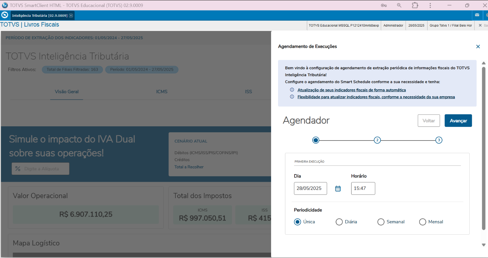Image resolution: width=488 pixels, height=258 pixels.
Task: Open the puzzle-piece extensions icon
Action: pyautogui.click(x=415, y=5)
